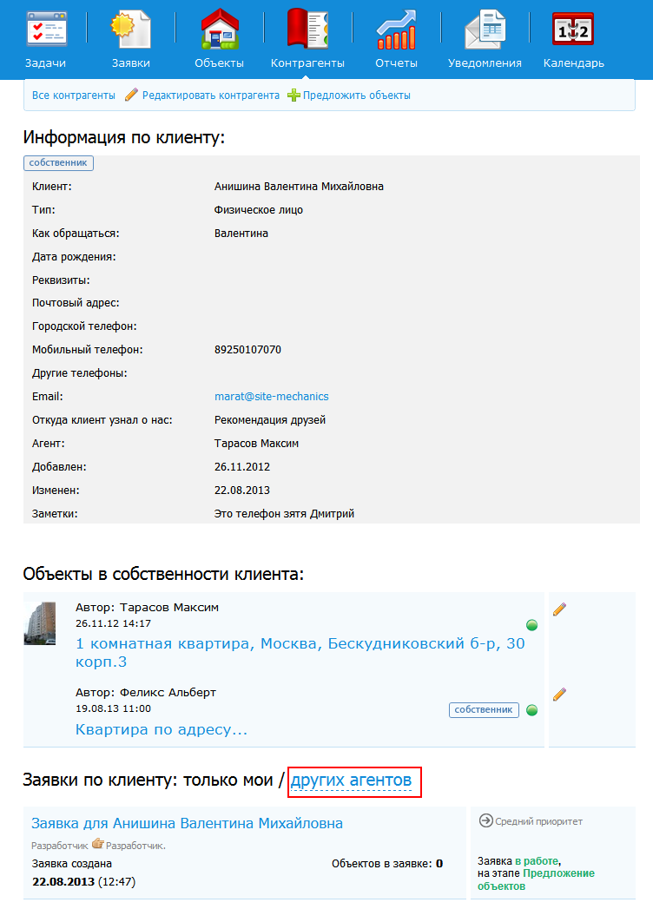Open the Квартира по адресу… listing
653x909 pixels.
click(162, 729)
